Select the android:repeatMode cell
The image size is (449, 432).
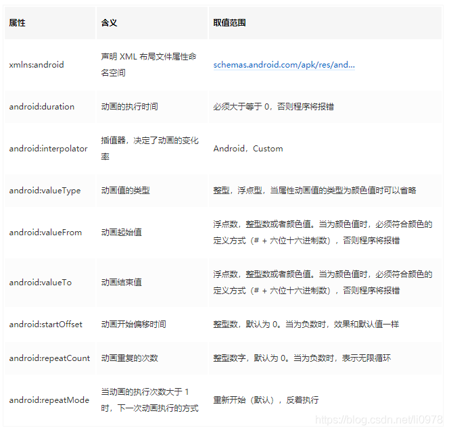[50, 400]
